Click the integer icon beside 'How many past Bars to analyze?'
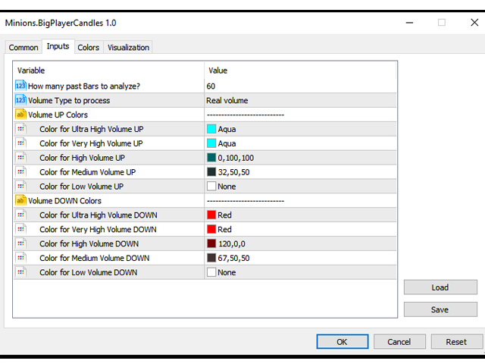Viewport: 485px width, 364px height. [x=20, y=86]
